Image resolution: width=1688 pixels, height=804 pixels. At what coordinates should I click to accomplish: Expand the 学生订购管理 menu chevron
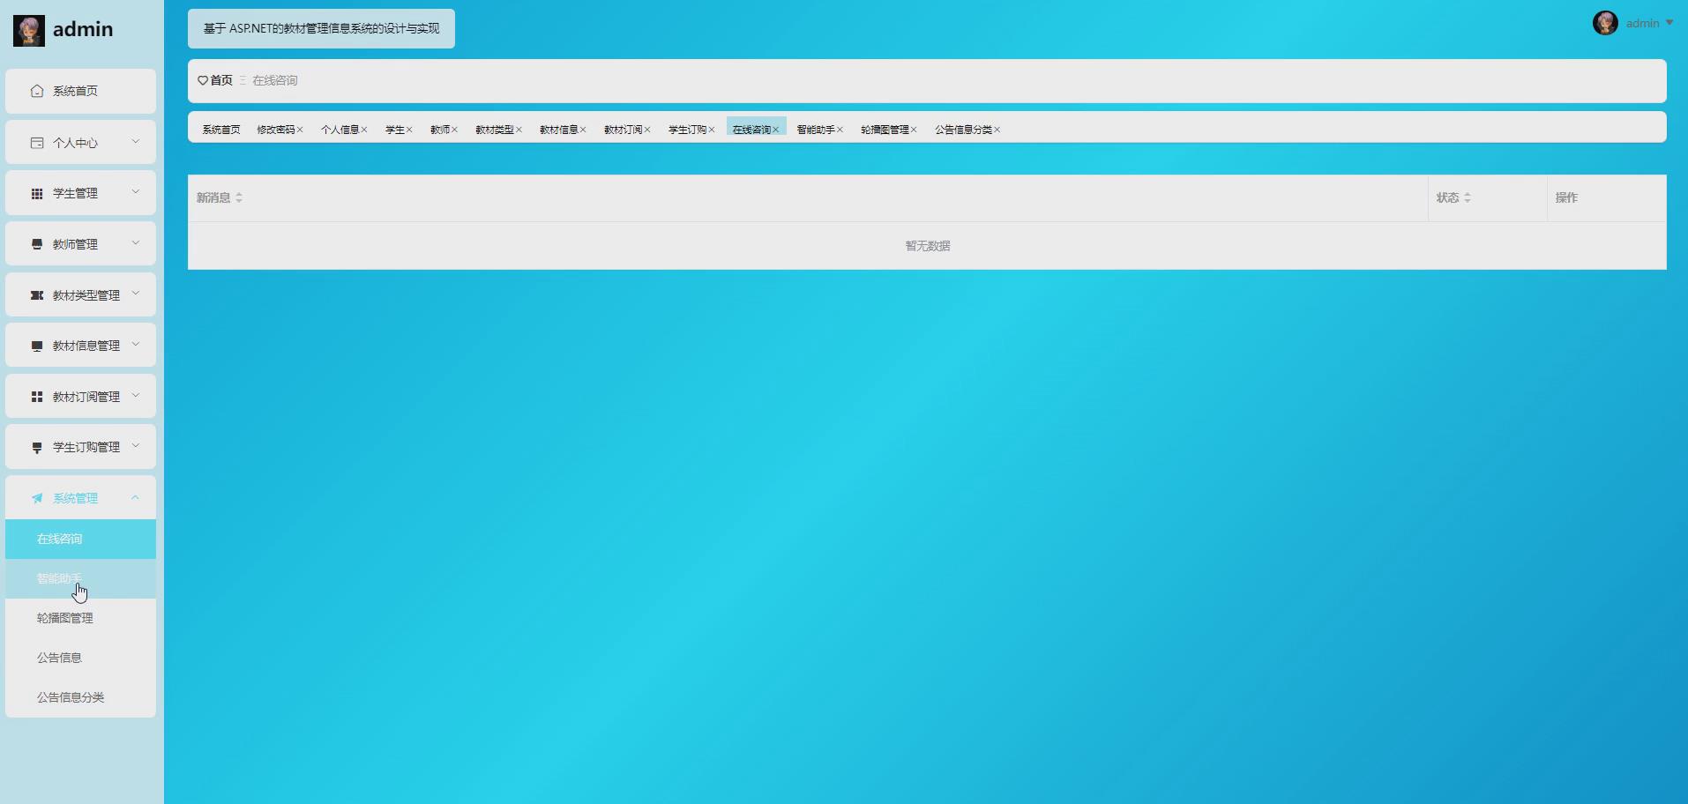pyautogui.click(x=136, y=445)
